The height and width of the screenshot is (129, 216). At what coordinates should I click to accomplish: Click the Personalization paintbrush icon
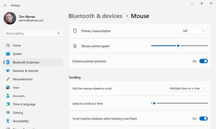[8, 79]
